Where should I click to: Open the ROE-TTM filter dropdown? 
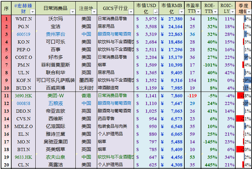(x=215, y=12)
